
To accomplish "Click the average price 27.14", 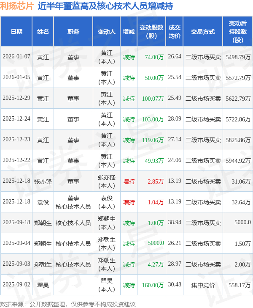I will pos(175,140).
